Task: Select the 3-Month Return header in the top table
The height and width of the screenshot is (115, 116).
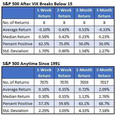Action: pos(104,13)
